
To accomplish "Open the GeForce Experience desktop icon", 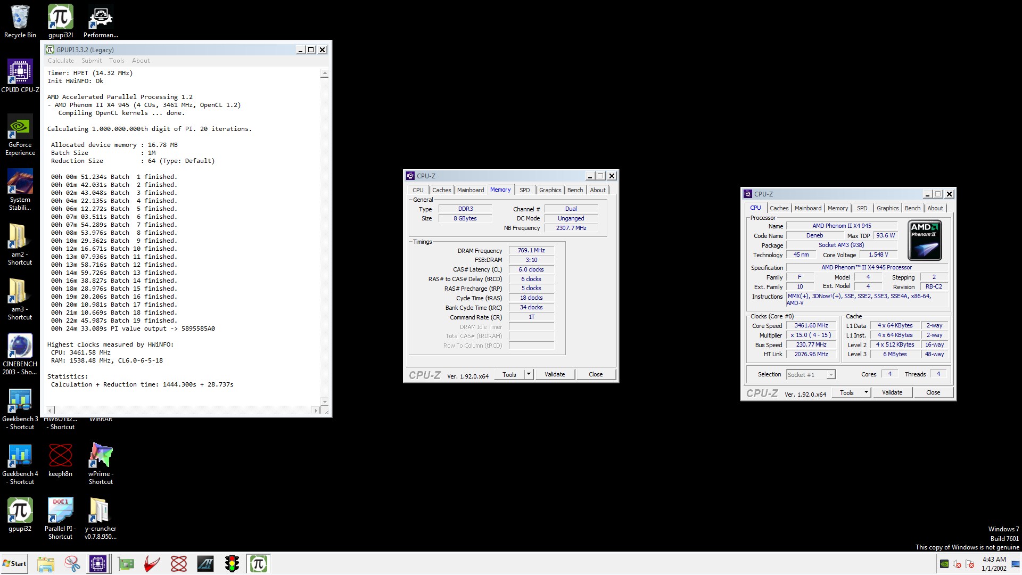I will [20, 136].
